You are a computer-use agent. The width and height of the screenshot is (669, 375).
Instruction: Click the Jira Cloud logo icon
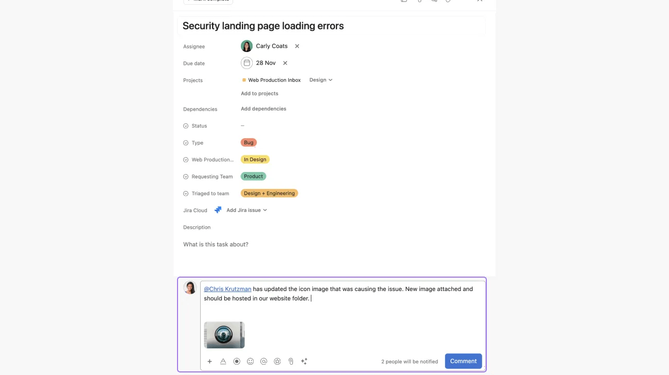(217, 210)
